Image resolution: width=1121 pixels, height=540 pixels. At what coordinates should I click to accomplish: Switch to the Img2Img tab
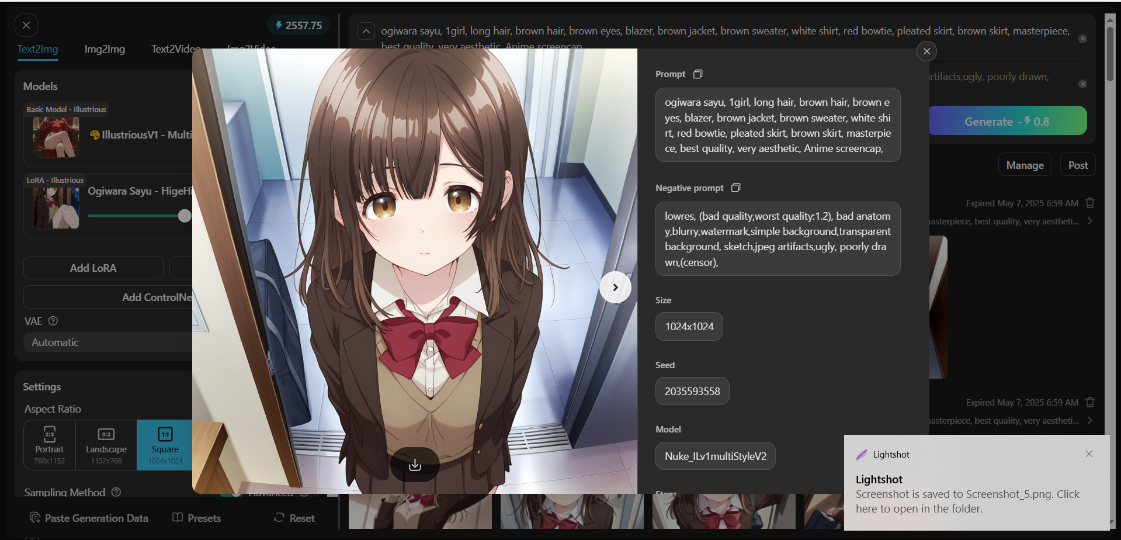tap(105, 49)
